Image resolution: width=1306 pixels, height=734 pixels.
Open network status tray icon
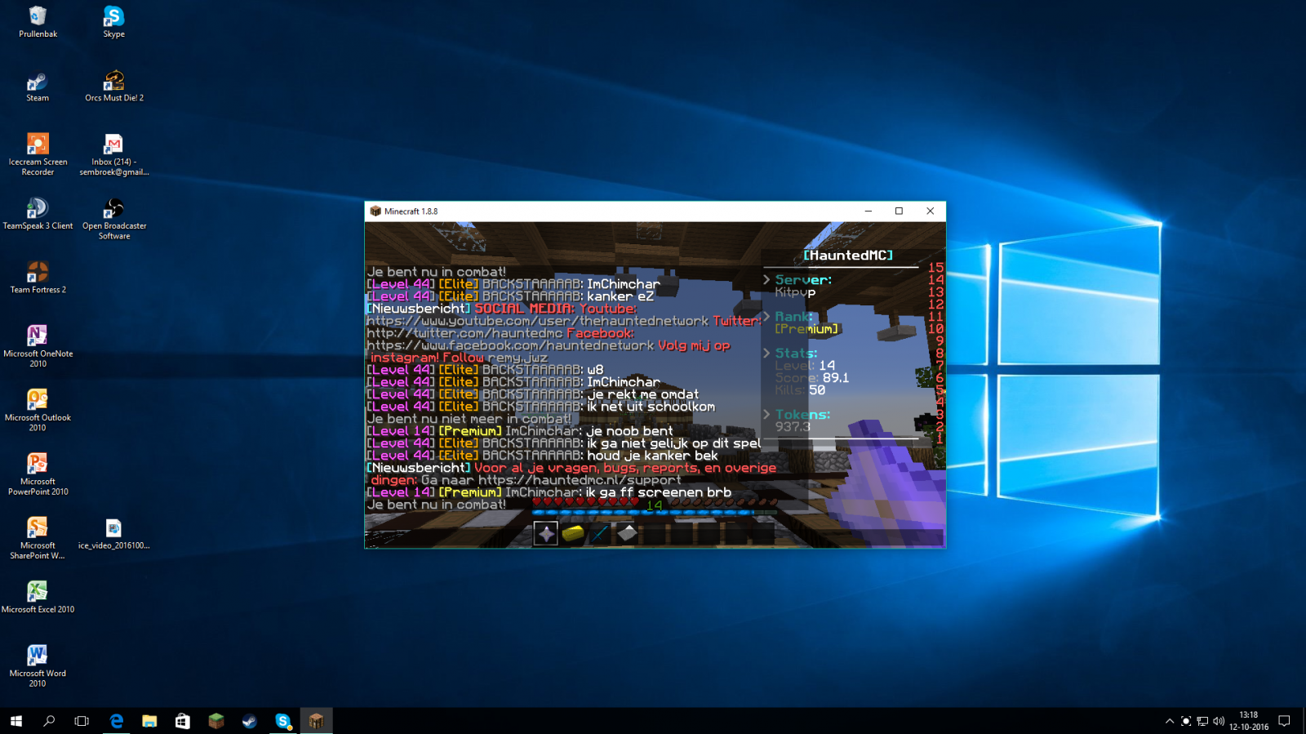point(1202,721)
